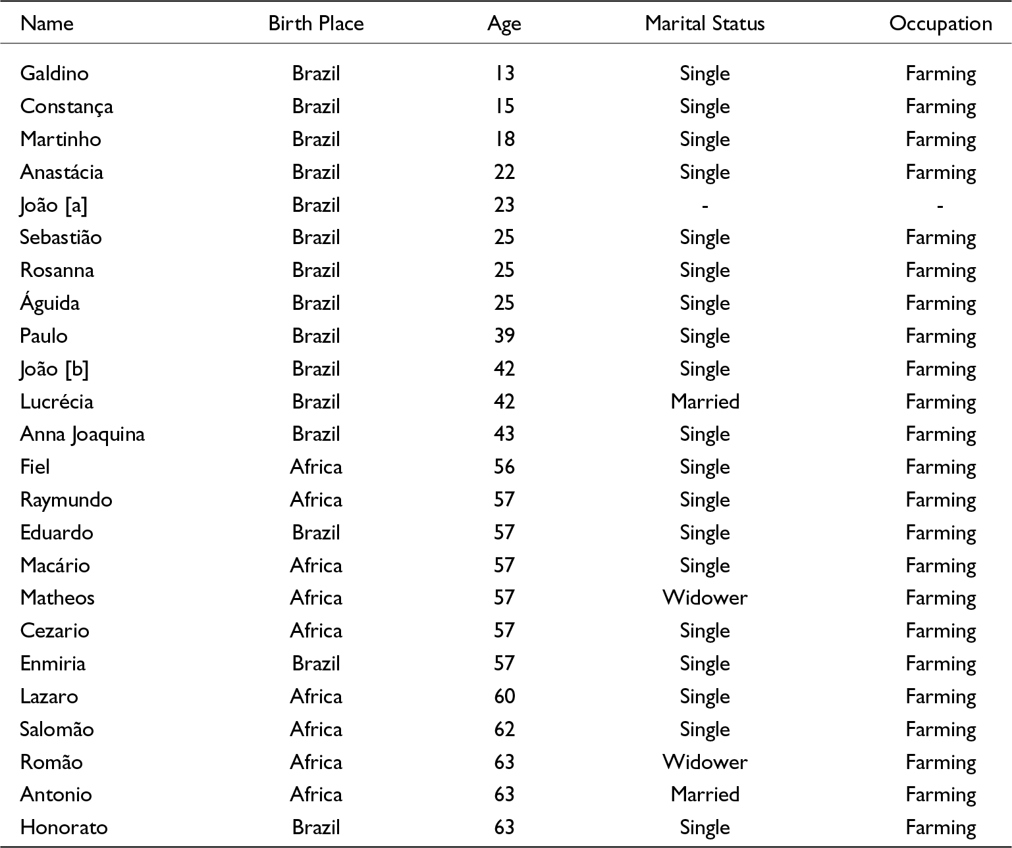Click the Birth Place column header
The image size is (1012, 848).
pyautogui.click(x=316, y=24)
